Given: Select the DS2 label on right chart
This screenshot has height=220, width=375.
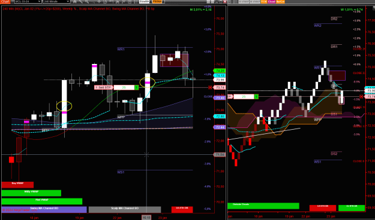Looking at the screenshot, I should [334, 154].
